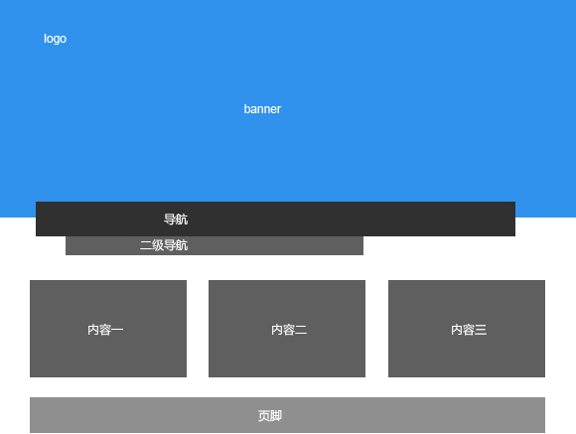The height and width of the screenshot is (434, 576).
Task: Click the 二级导航 text label
Action: (164, 245)
